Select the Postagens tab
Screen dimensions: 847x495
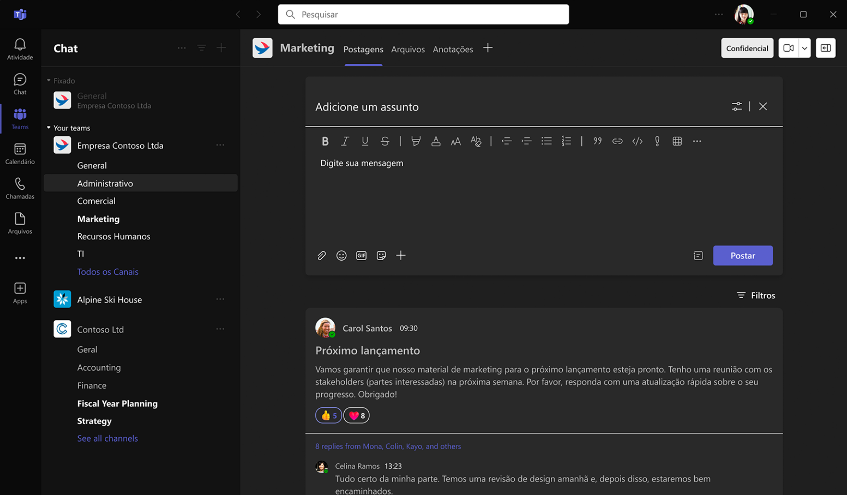[x=363, y=49]
